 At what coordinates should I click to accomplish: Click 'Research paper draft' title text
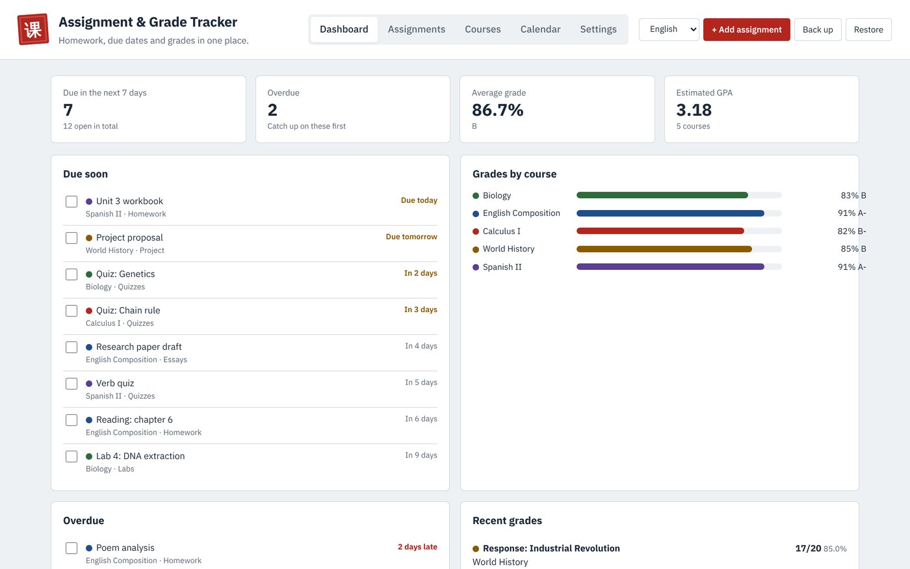[138, 347]
